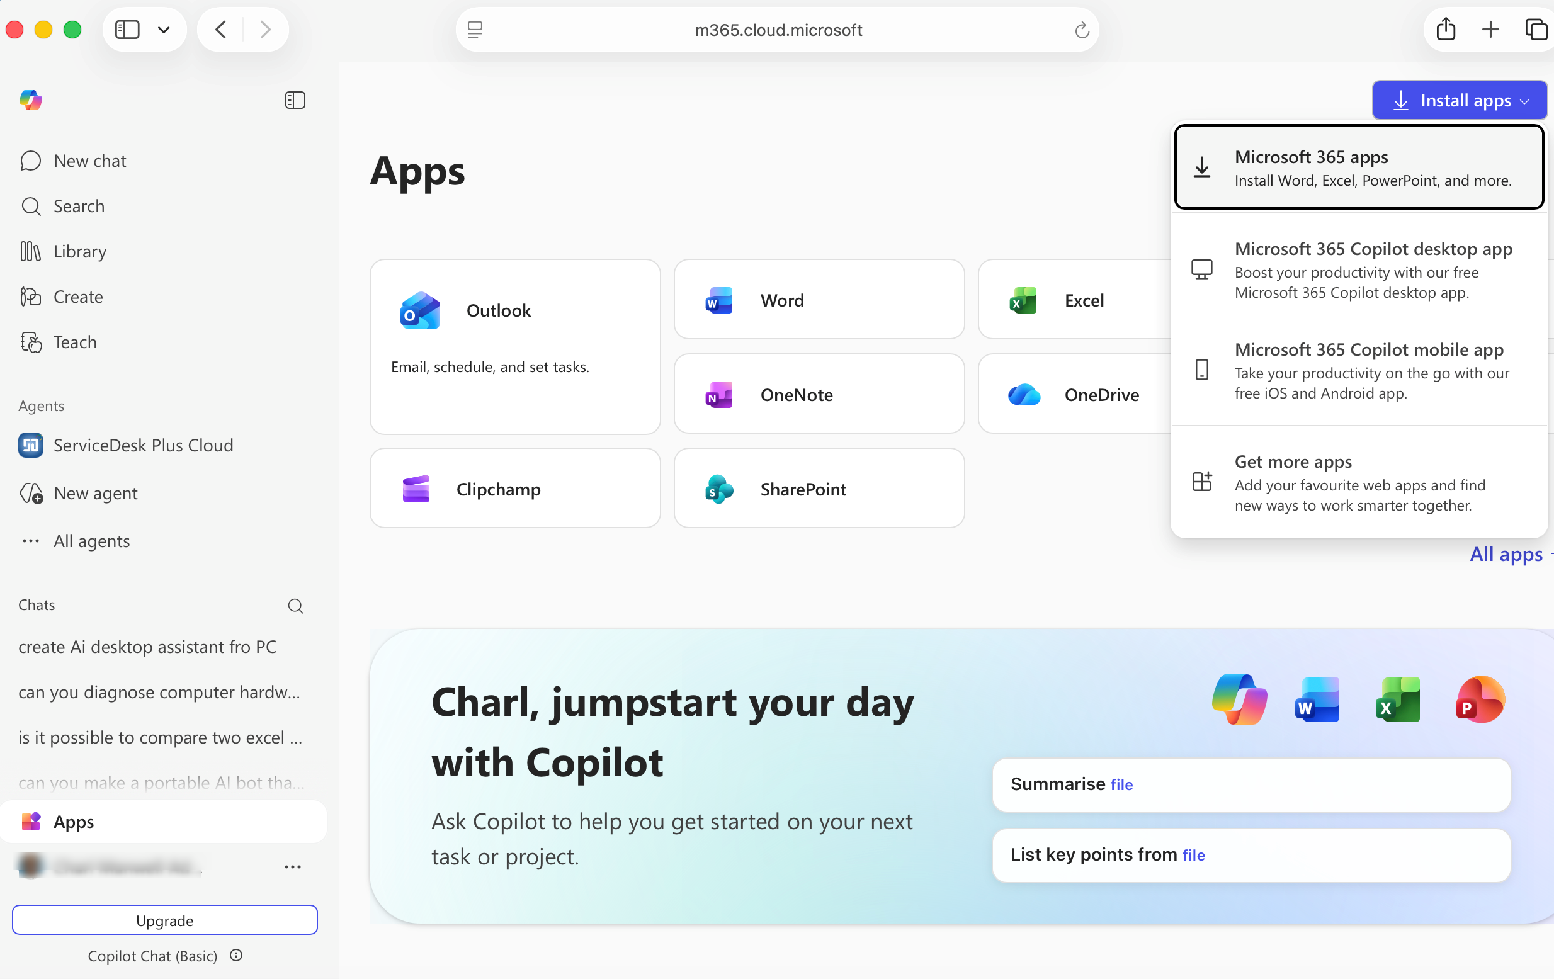Click the address bar m365.cloud.microsoft
This screenshot has width=1554, height=979.
[778, 30]
